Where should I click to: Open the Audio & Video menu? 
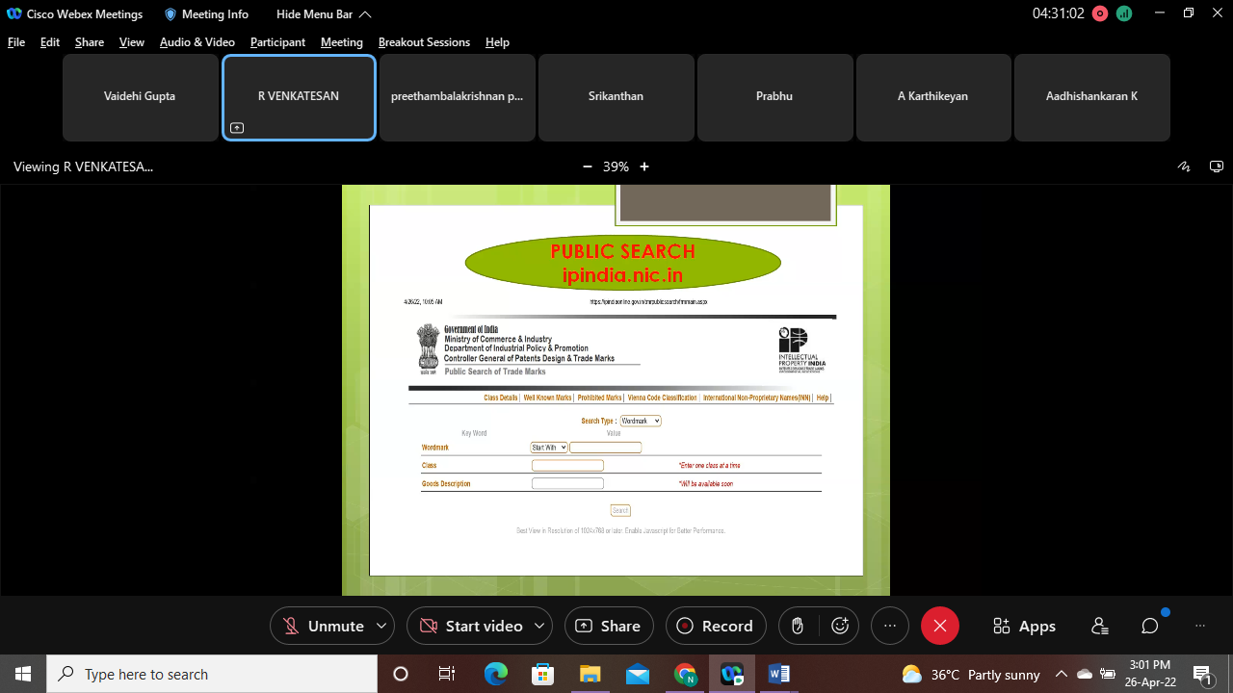click(x=197, y=42)
